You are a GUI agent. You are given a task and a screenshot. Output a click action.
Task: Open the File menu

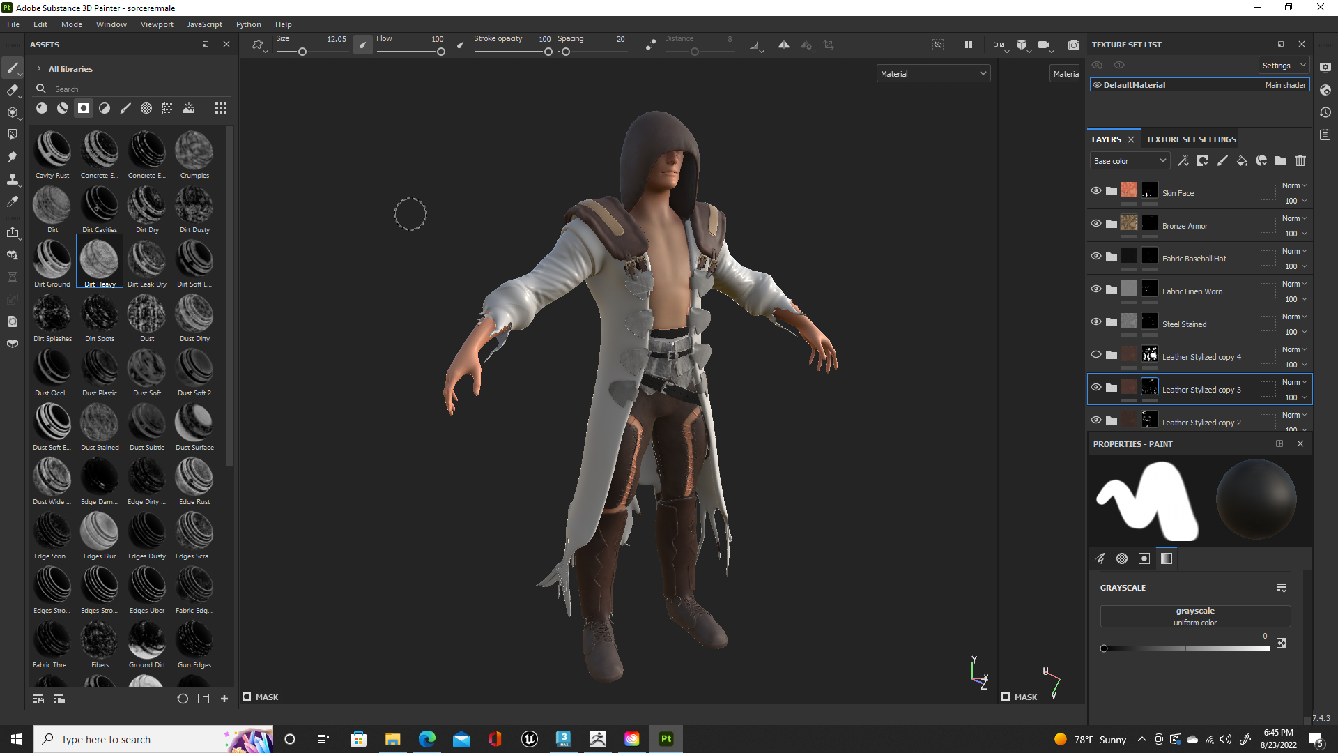13,24
